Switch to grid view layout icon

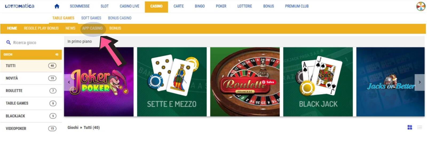pyautogui.click(x=410, y=127)
